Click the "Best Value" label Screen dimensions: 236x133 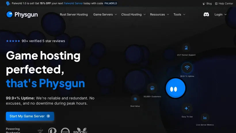135,106
